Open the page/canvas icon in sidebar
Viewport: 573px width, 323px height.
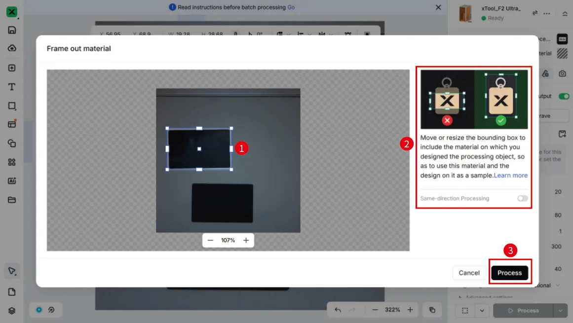[x=12, y=292]
